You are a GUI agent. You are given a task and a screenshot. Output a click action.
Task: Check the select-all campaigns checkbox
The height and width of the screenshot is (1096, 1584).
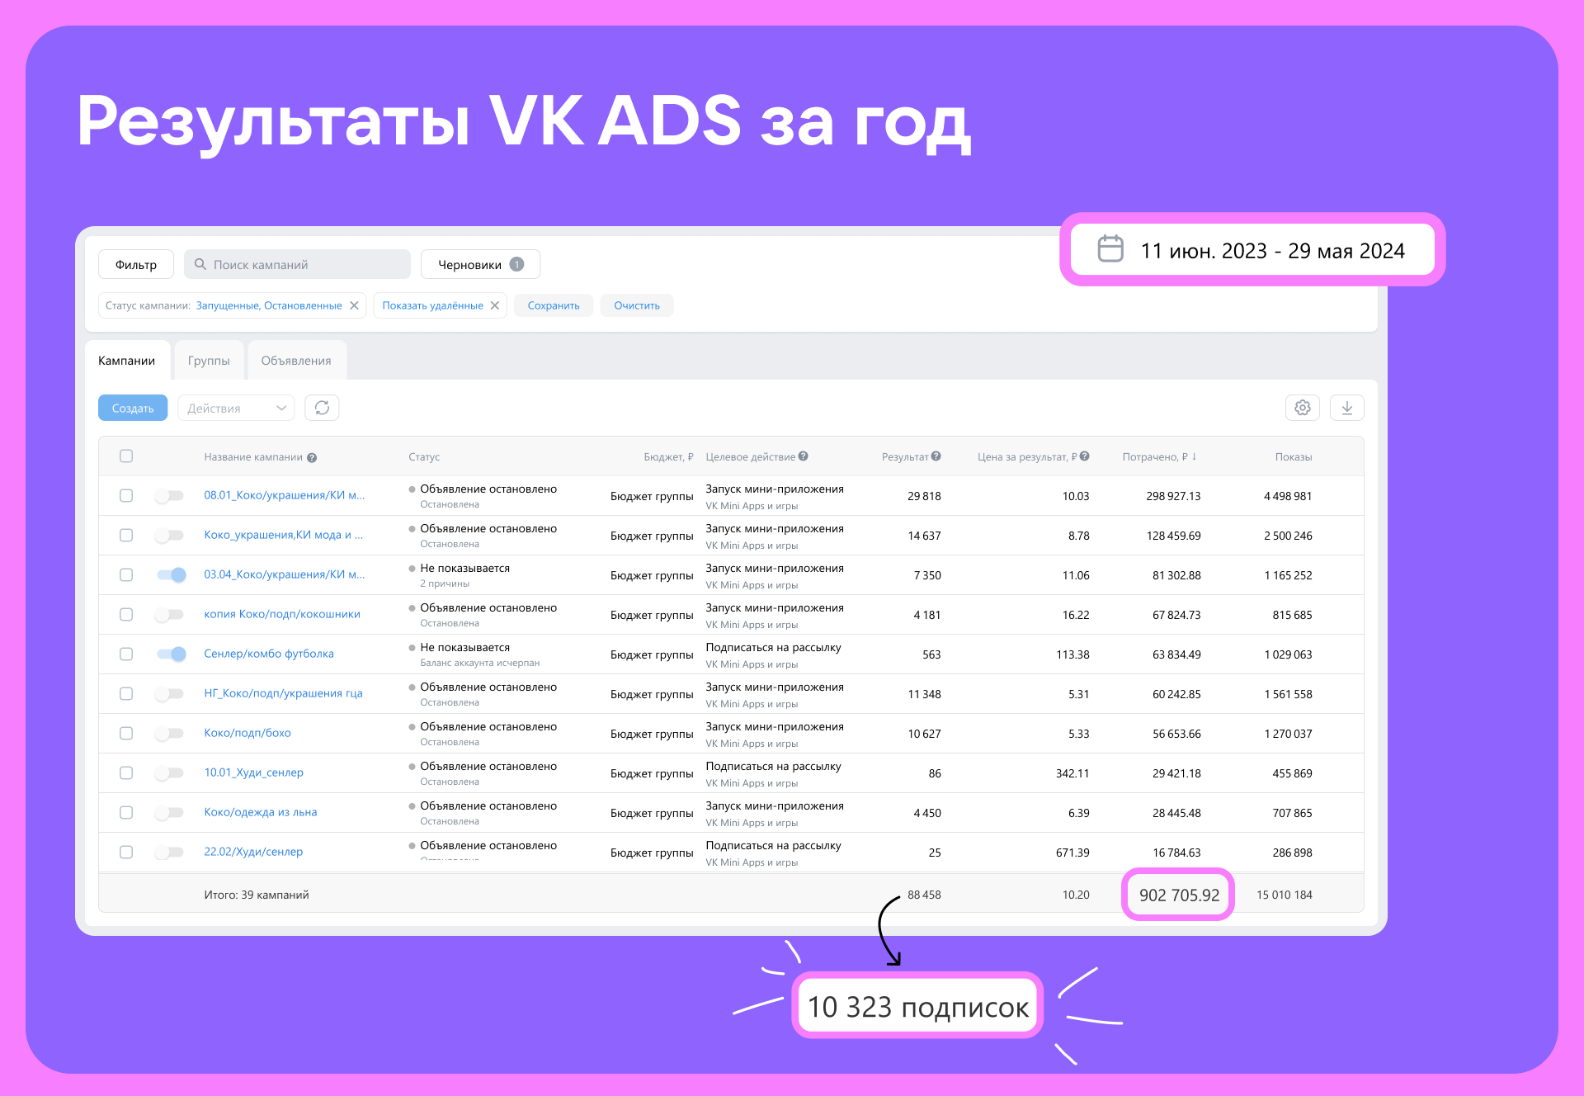126,456
